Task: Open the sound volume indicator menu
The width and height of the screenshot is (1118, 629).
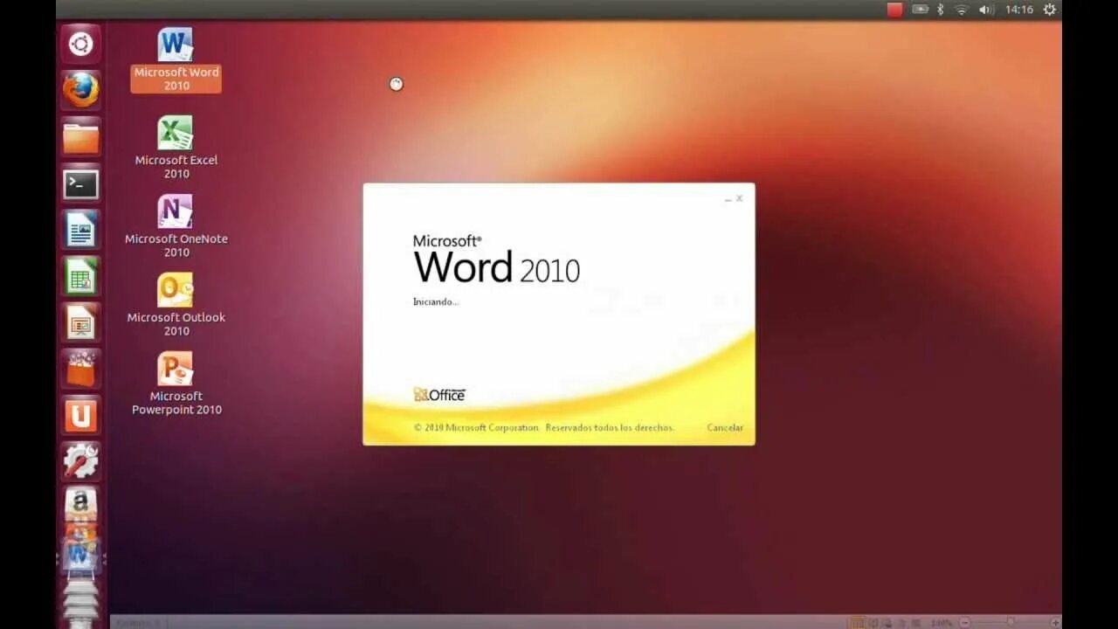Action: pos(986,10)
